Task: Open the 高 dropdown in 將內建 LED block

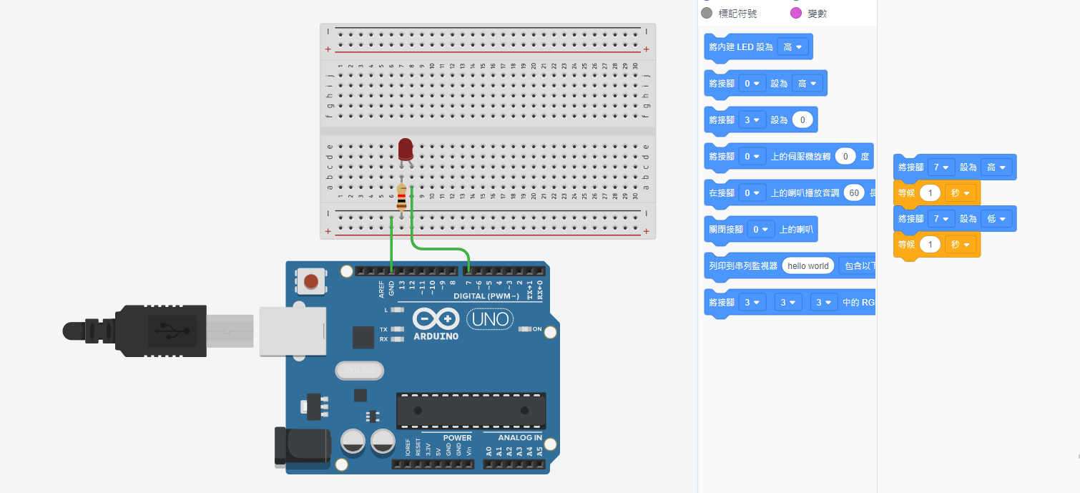Action: [792, 47]
